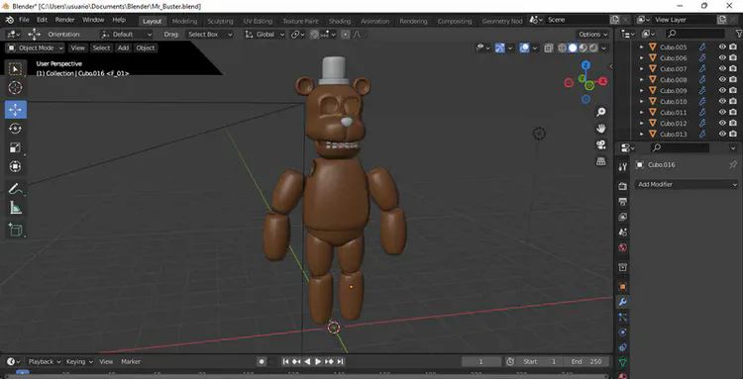The width and height of the screenshot is (743, 379).
Task: Click the End frame 250 field
Action: click(586, 361)
